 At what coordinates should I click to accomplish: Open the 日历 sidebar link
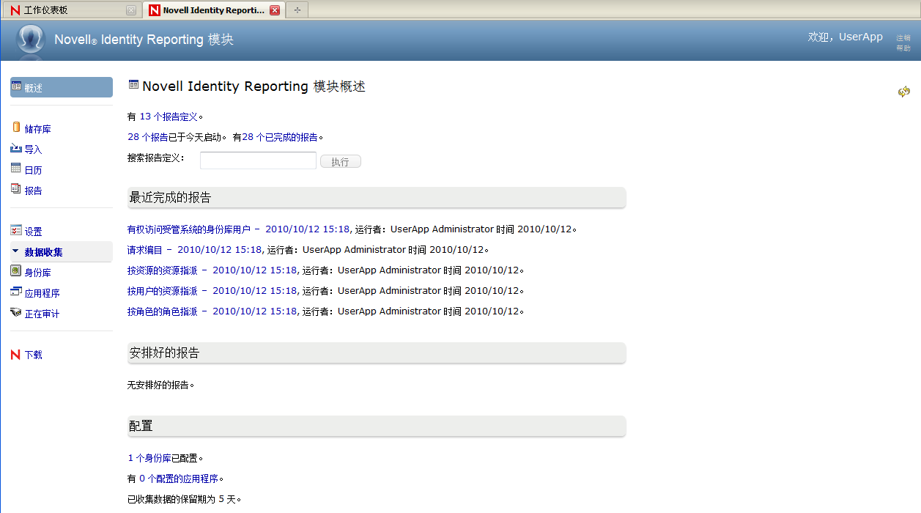pyautogui.click(x=34, y=170)
